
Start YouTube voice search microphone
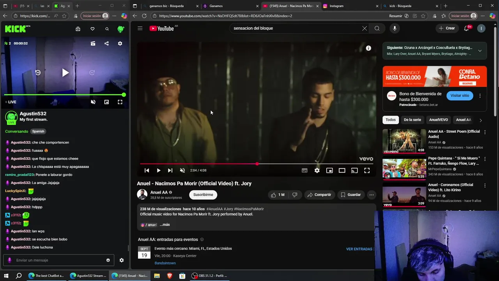pyautogui.click(x=395, y=28)
